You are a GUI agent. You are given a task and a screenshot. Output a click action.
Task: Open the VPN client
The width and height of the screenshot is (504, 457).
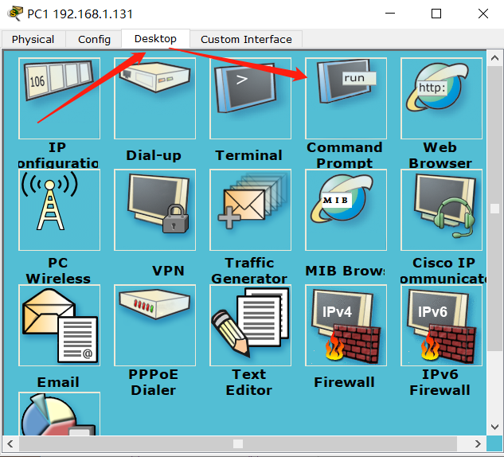pos(155,210)
